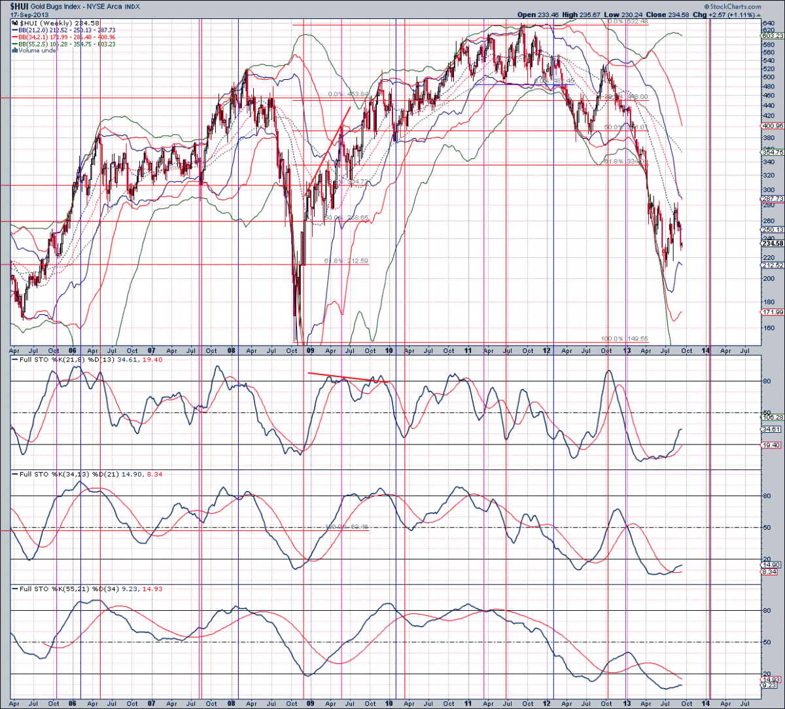
Task: Click the 354.75 green price axis tag
Action: pyautogui.click(x=773, y=152)
